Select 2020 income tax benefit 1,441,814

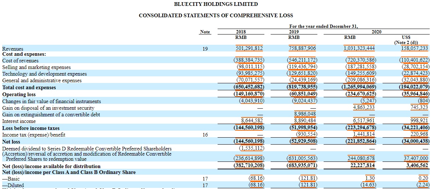tap(364, 135)
